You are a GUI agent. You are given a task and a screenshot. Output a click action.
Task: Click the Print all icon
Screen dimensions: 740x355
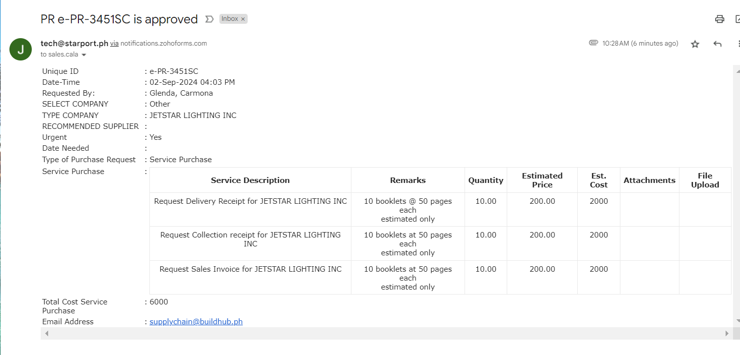[x=719, y=19]
